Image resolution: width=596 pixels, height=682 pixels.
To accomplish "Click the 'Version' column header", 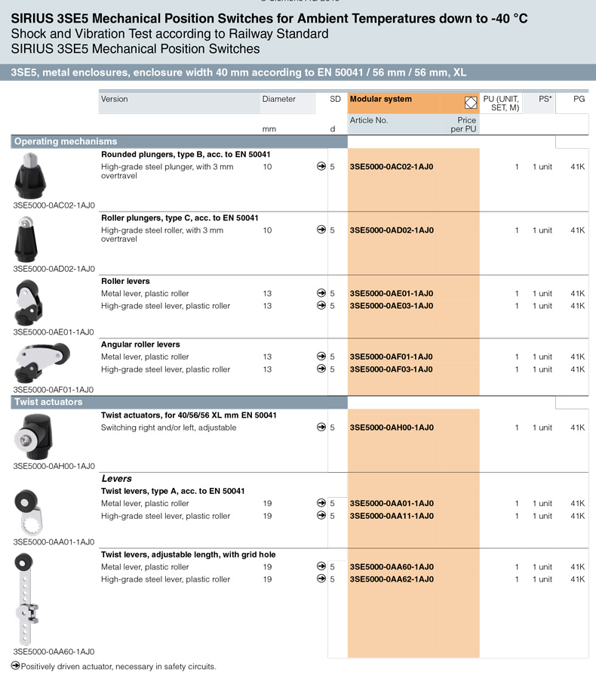I will [115, 99].
